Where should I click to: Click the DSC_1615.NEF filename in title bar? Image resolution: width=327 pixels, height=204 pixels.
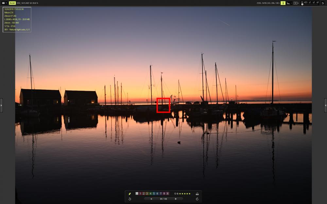(x=23, y=3)
